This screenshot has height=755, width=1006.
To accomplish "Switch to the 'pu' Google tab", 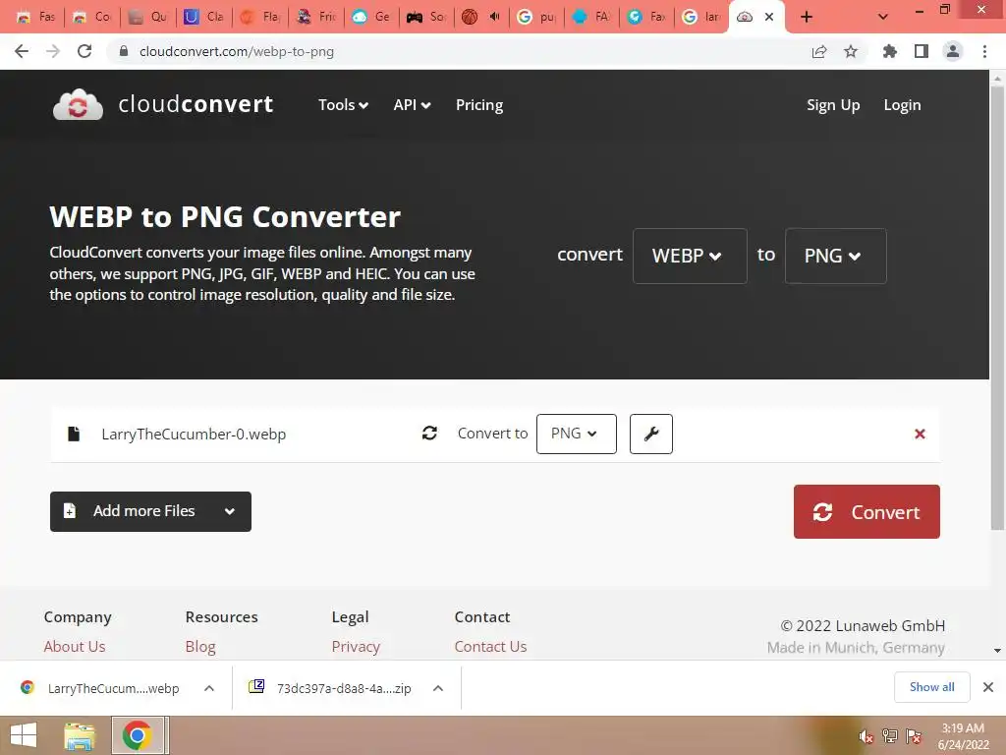I will (537, 17).
